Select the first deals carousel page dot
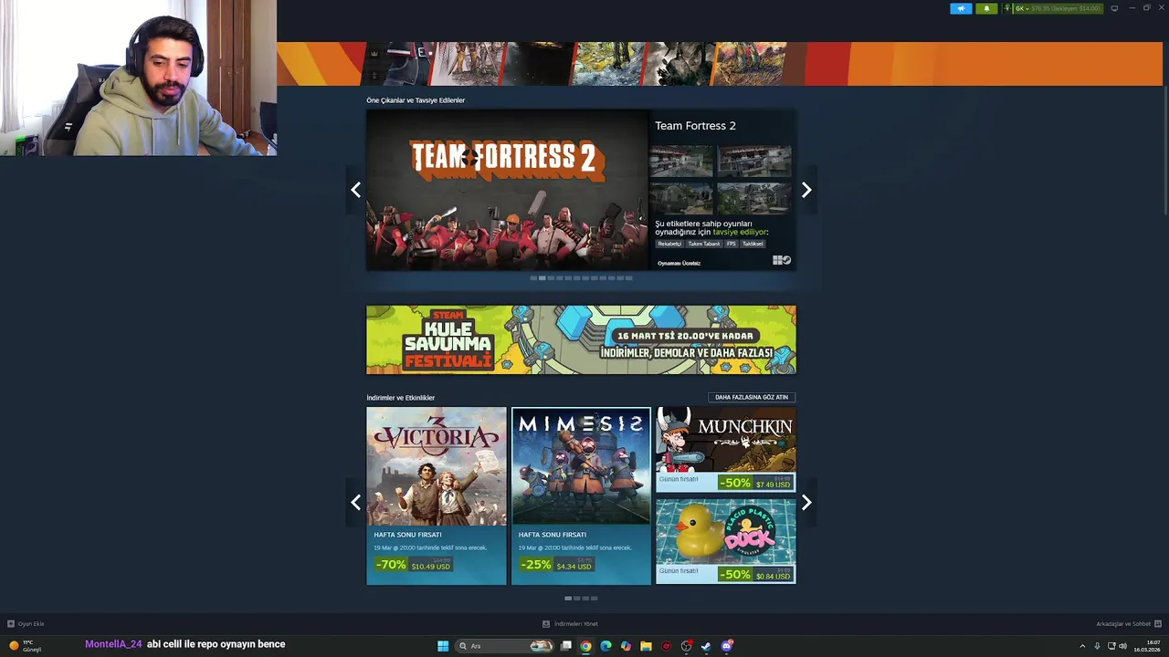Viewport: 1169px width, 657px height. pos(568,599)
